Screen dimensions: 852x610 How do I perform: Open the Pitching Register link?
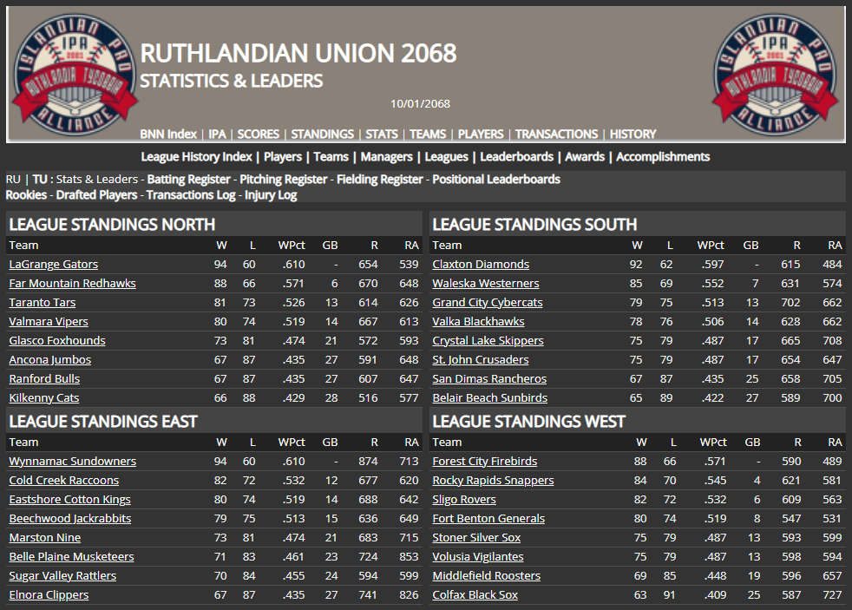coord(284,180)
